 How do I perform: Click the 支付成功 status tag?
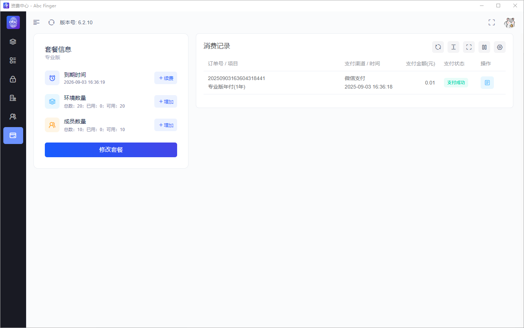pyautogui.click(x=456, y=83)
